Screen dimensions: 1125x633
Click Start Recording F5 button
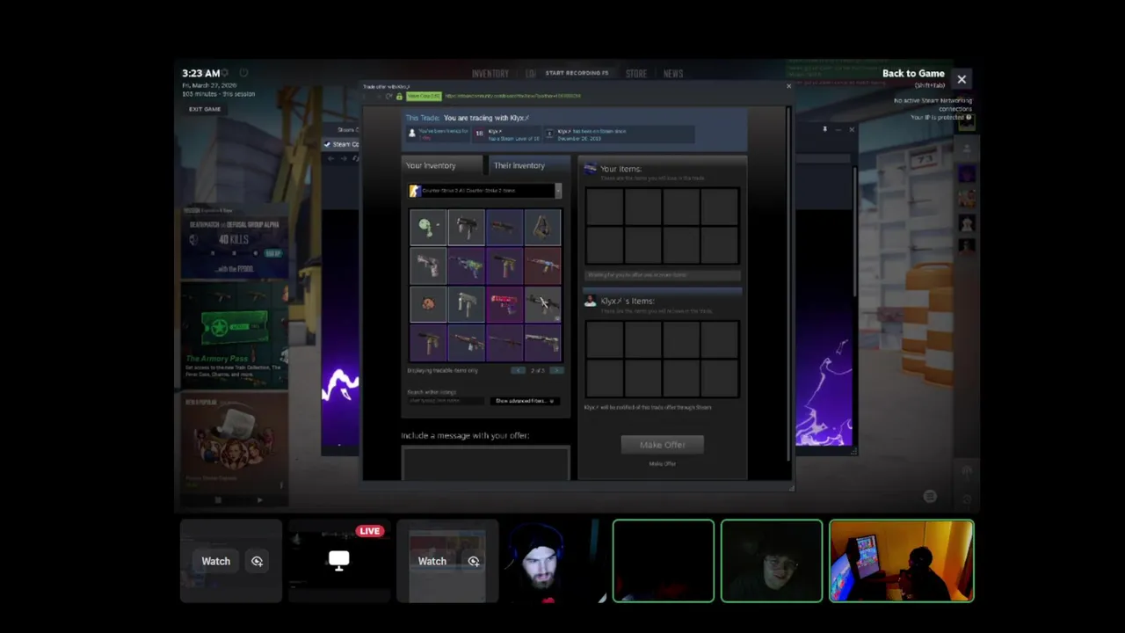pos(577,74)
